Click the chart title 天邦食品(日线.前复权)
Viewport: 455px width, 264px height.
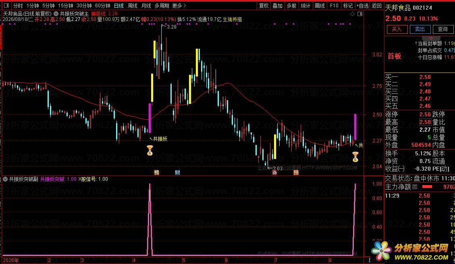[27, 14]
